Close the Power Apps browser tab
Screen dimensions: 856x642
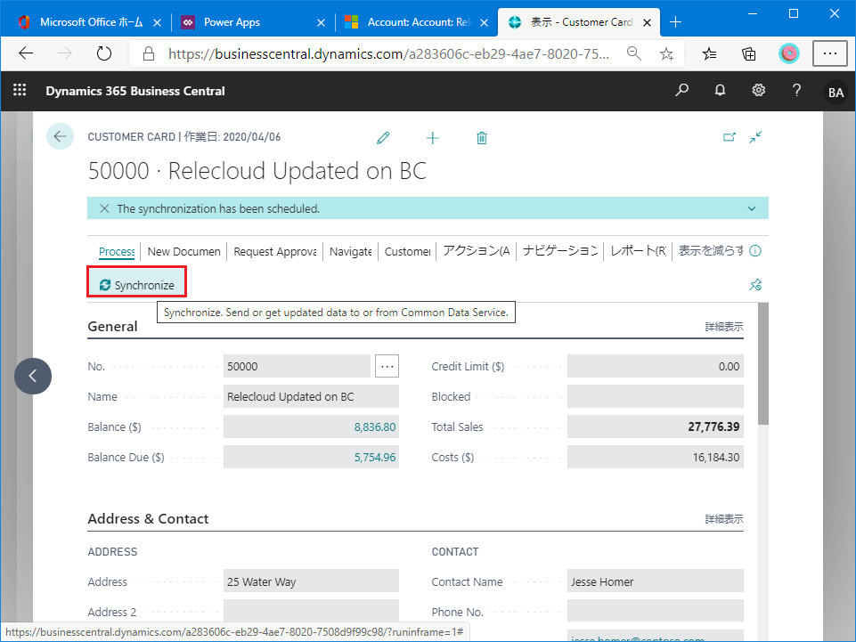tap(321, 22)
